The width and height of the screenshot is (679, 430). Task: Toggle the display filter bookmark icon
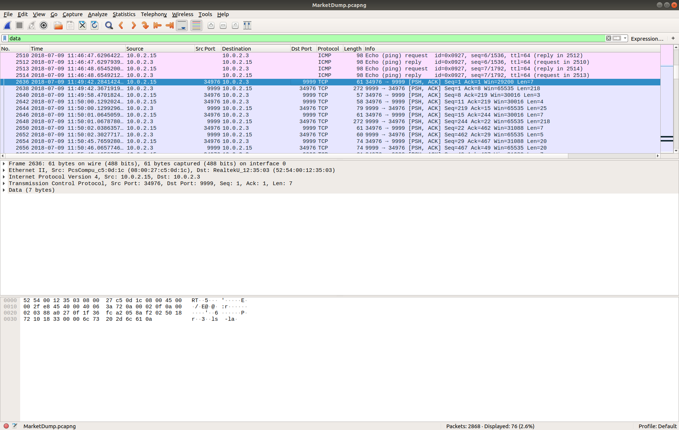pos(5,38)
